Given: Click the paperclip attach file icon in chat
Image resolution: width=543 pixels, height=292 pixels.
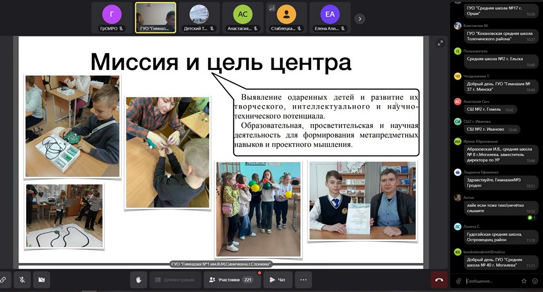Looking at the screenshot, I should (x=459, y=281).
